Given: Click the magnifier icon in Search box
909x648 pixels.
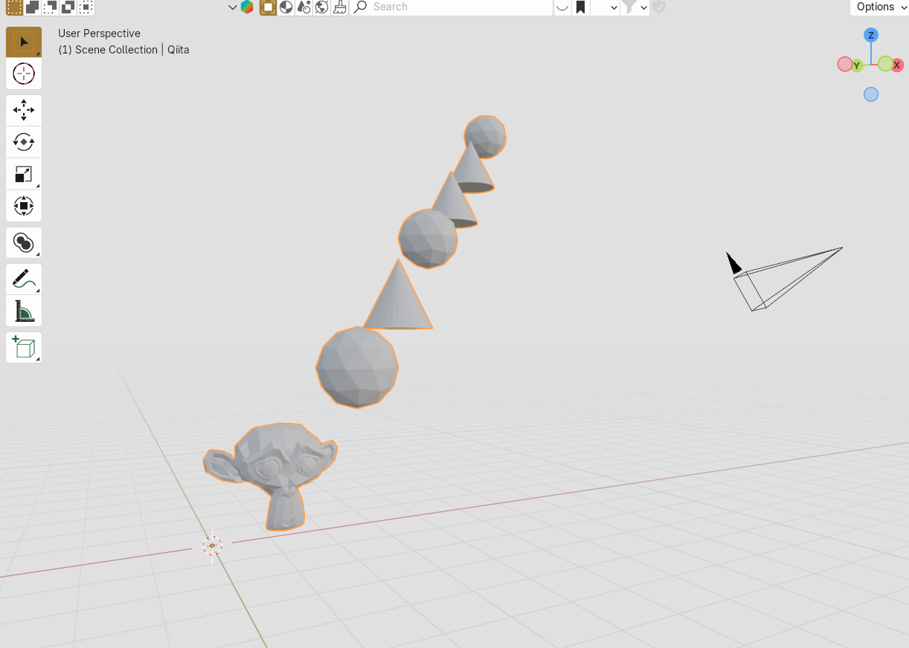Looking at the screenshot, I should tap(361, 7).
